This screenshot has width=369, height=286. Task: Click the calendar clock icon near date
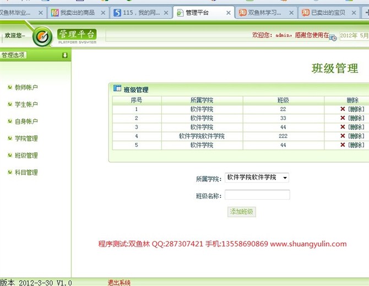[x=333, y=37]
